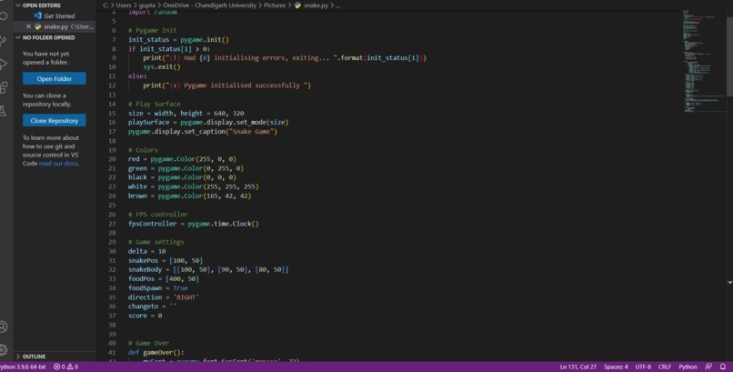
Task: Click the 'red' variable on line 20
Action: pos(134,159)
